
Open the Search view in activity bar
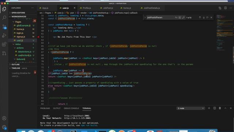(x=4, y=18)
